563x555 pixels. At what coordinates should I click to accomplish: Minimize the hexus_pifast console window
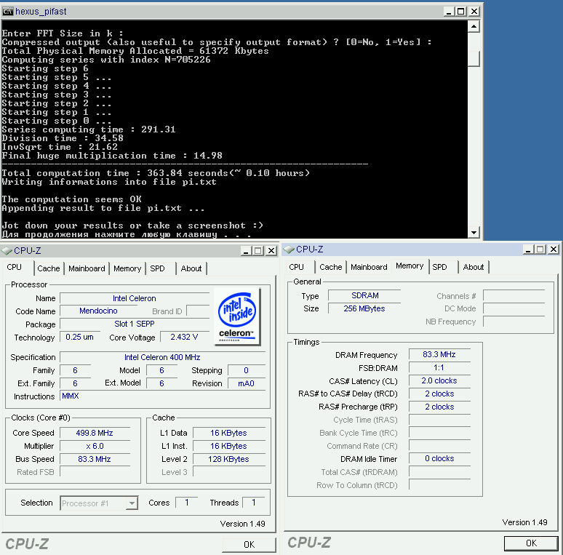tap(448, 12)
